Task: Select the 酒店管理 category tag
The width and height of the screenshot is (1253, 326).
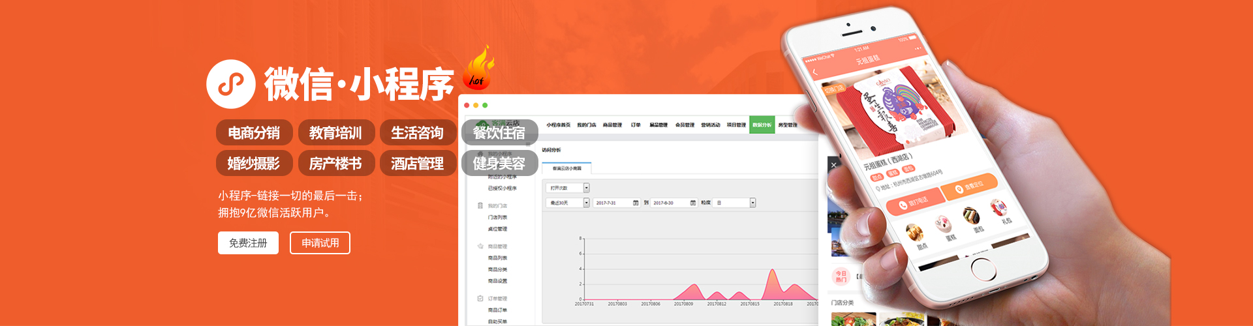Action: click(x=418, y=164)
